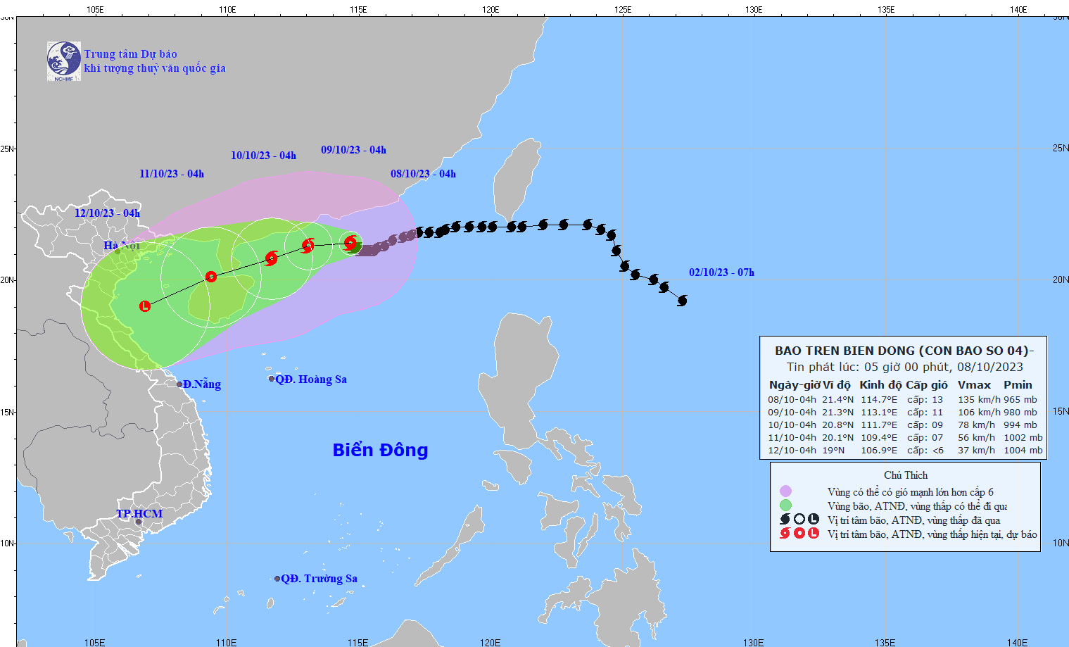Click the '135 km/h' Vmax cell
The width and height of the screenshot is (1069, 647).
click(979, 400)
